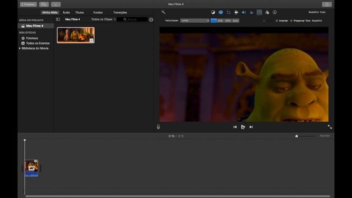Open the clip information icon
This screenshot has width=352, height=198.
(274, 12)
